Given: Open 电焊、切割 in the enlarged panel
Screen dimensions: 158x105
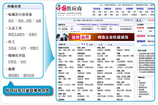Looking at the screenshot, I should [25, 21].
